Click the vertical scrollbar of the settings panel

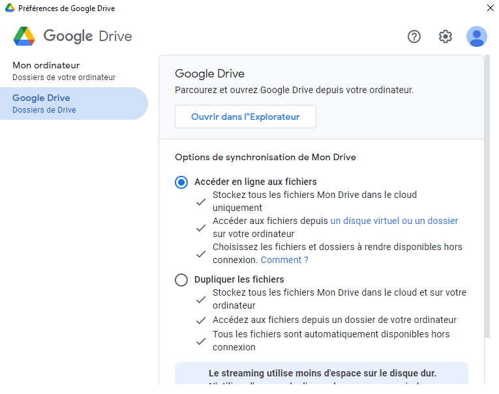pos(487,195)
